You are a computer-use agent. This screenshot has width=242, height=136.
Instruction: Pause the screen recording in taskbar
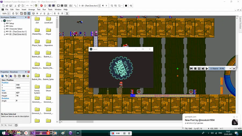click(124, 133)
